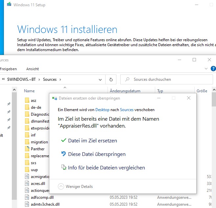Select the acmigration file icon
The width and height of the screenshot is (216, 208).
click(x=27, y=176)
